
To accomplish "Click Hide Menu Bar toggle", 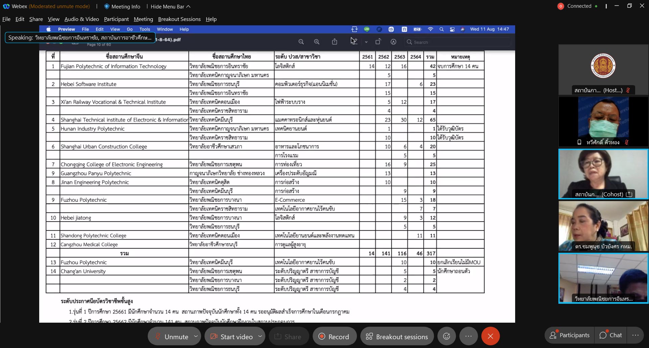I will (170, 6).
